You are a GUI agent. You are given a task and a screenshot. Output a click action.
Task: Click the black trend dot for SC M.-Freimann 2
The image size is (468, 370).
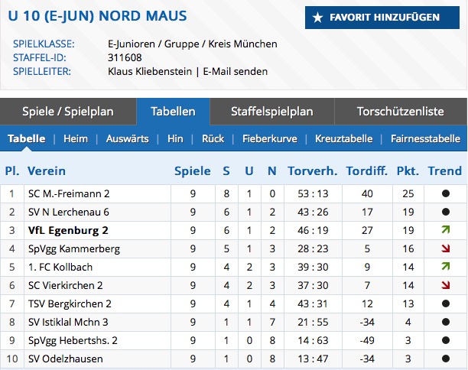tap(446, 193)
